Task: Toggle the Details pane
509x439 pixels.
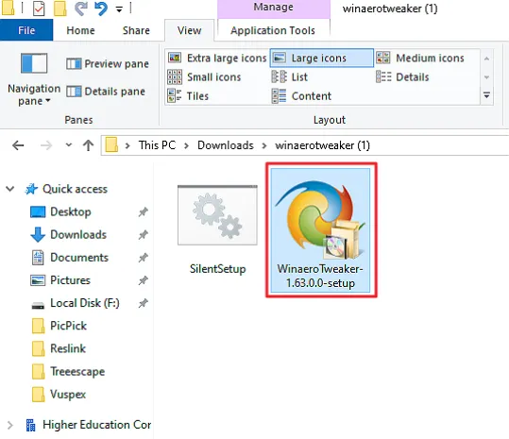Action: coord(106,92)
